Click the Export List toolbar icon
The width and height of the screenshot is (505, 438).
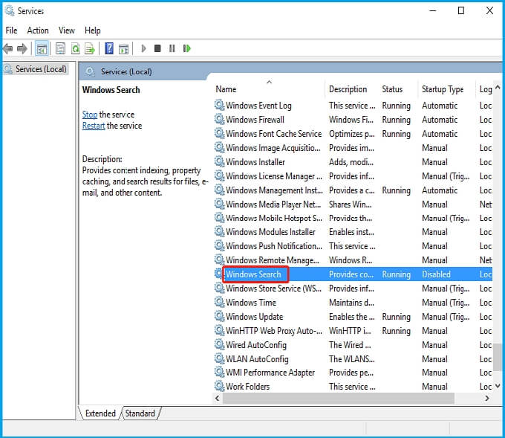pos(89,49)
